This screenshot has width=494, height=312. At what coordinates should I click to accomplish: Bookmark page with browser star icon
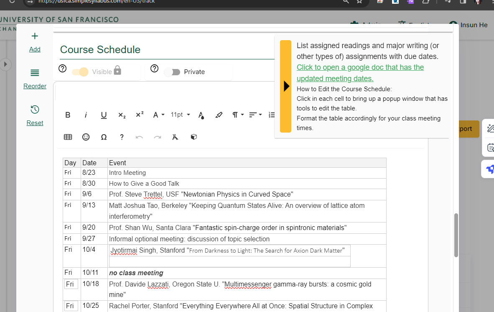tap(359, 1)
